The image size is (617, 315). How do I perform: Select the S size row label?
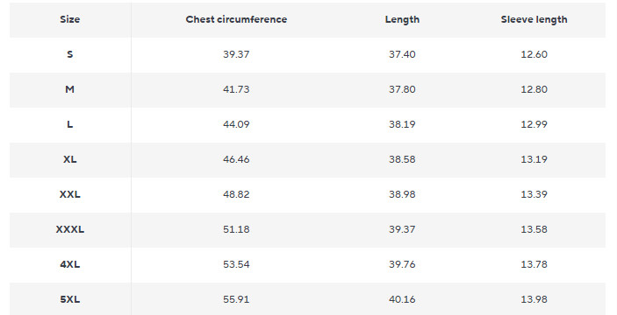point(70,54)
